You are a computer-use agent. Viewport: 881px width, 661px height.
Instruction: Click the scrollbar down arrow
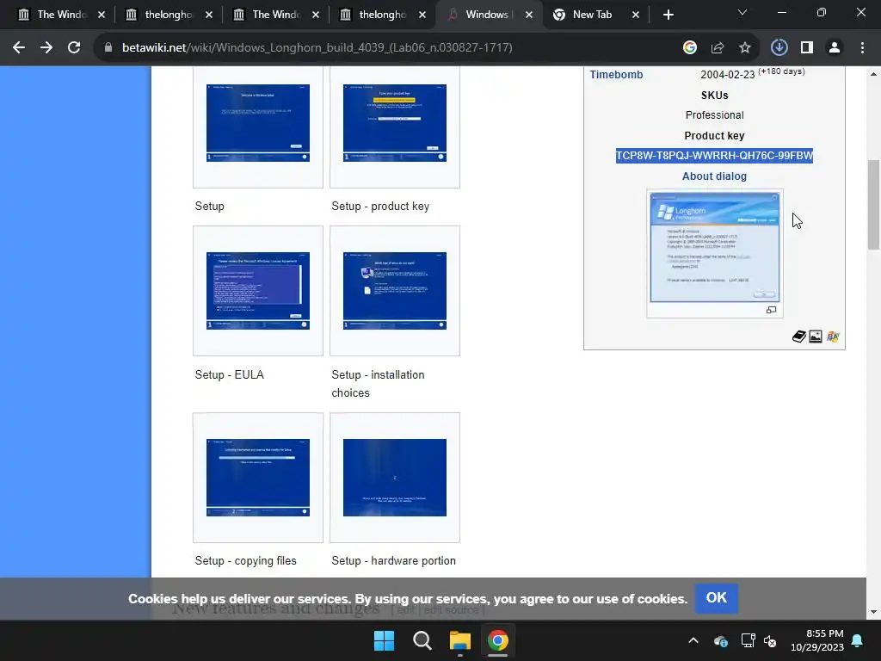pos(873,612)
